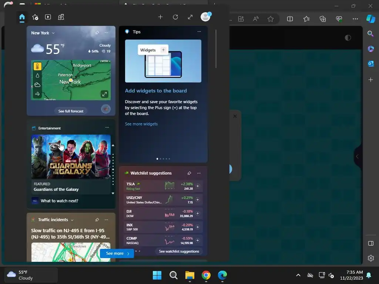Go to next entertainment item arrow
This screenshot has height=284, width=379.
point(113,193)
